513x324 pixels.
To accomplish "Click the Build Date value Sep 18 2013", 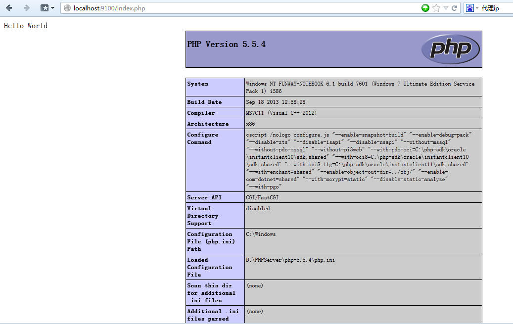I will (276, 102).
